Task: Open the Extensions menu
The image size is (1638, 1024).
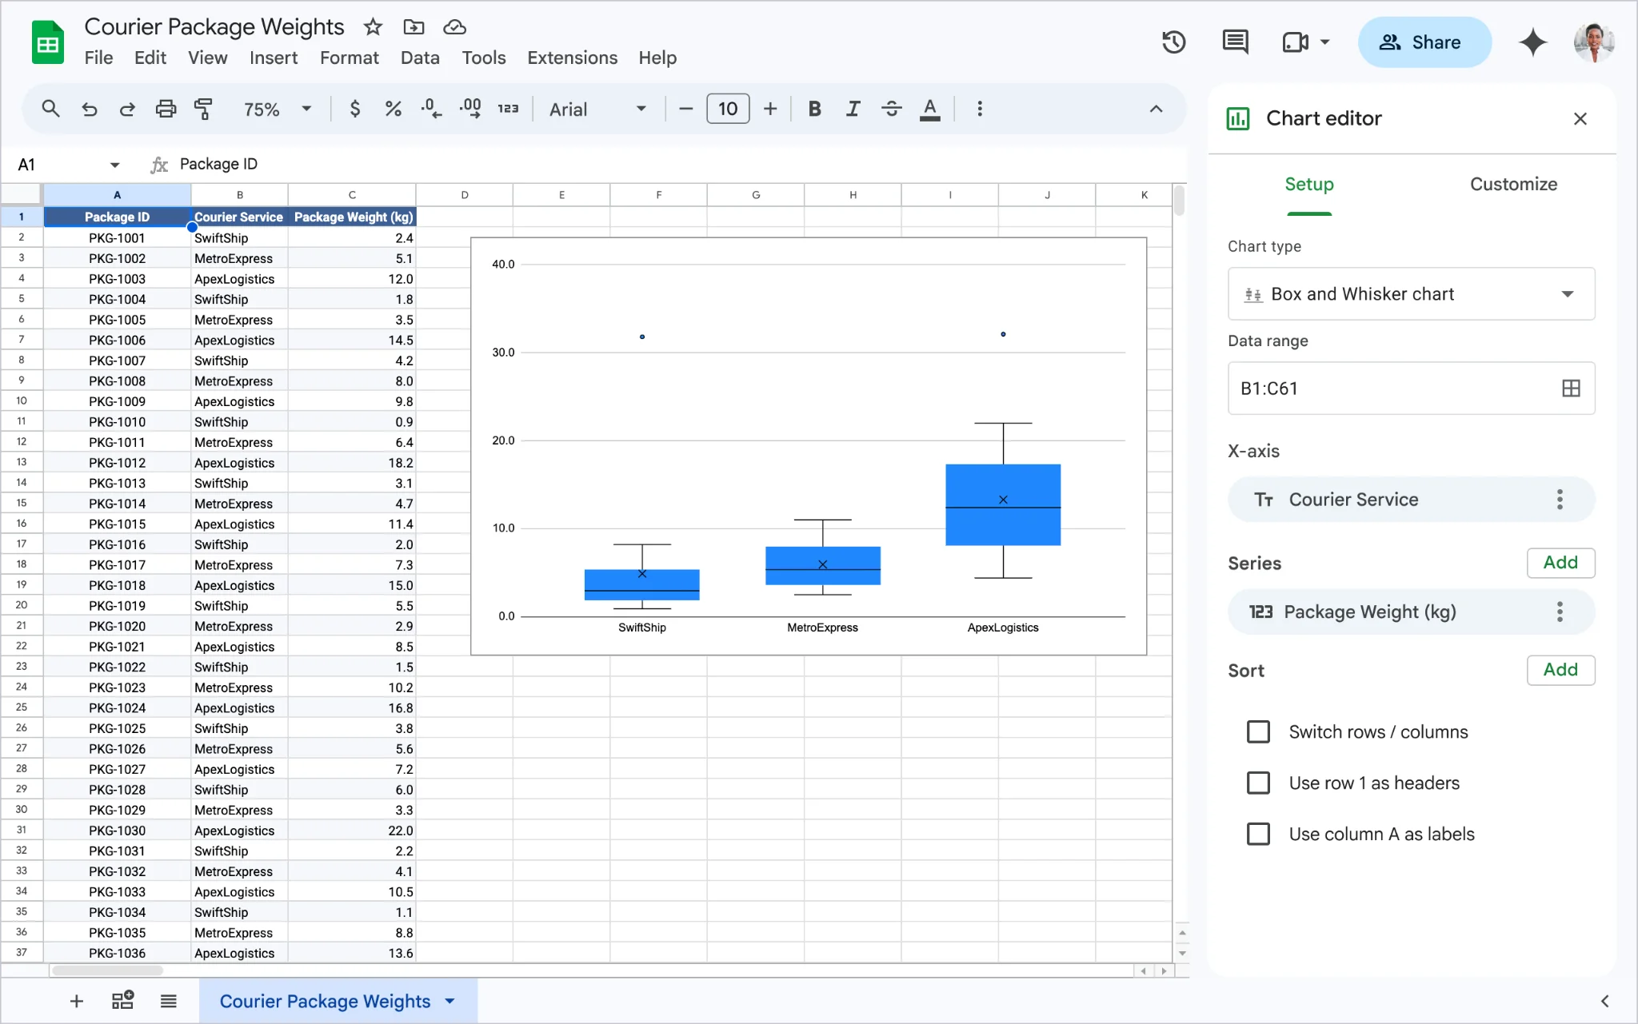Action: pyautogui.click(x=572, y=58)
